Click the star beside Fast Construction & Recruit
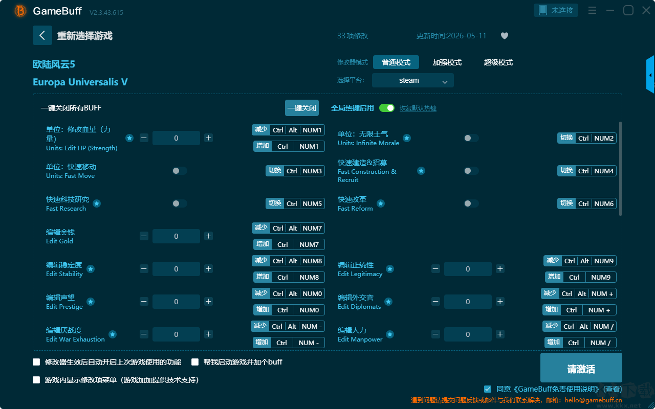The width and height of the screenshot is (655, 409). (421, 171)
